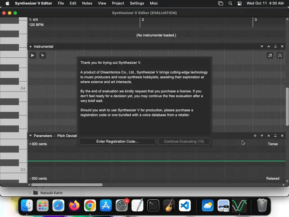Click the Parameters panel target circle icon

point(255,136)
